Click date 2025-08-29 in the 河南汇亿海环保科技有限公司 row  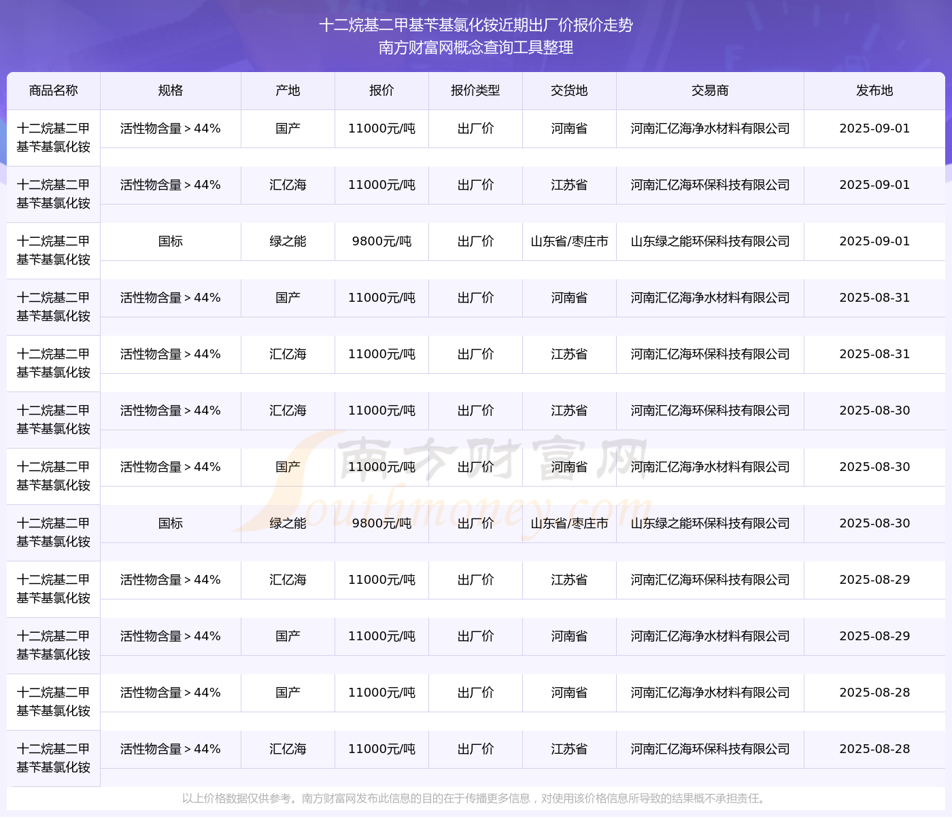[x=874, y=580]
